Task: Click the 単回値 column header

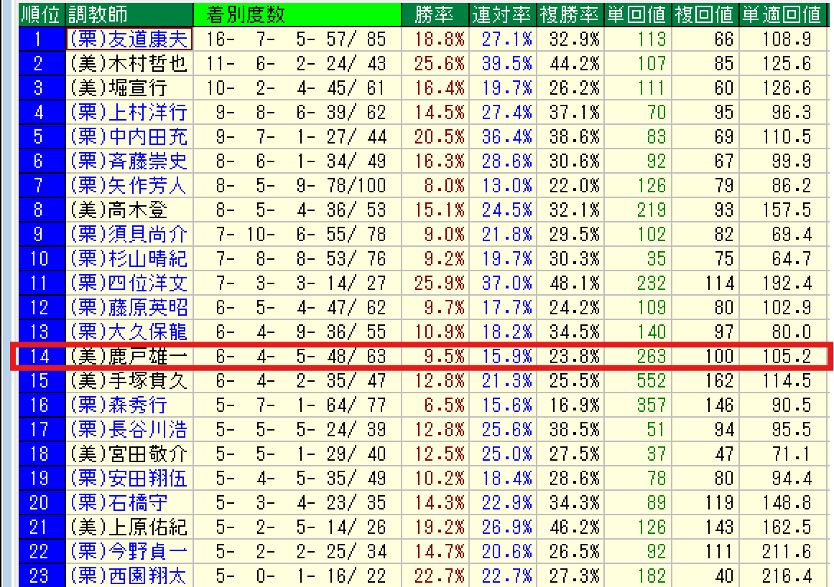Action: tap(637, 14)
